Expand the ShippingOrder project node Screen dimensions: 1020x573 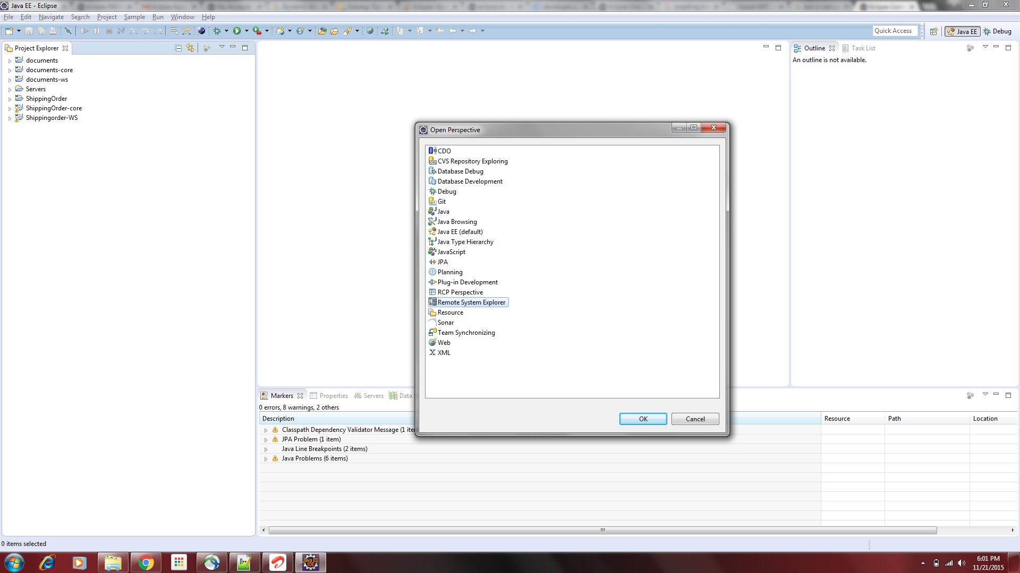pyautogui.click(x=10, y=99)
